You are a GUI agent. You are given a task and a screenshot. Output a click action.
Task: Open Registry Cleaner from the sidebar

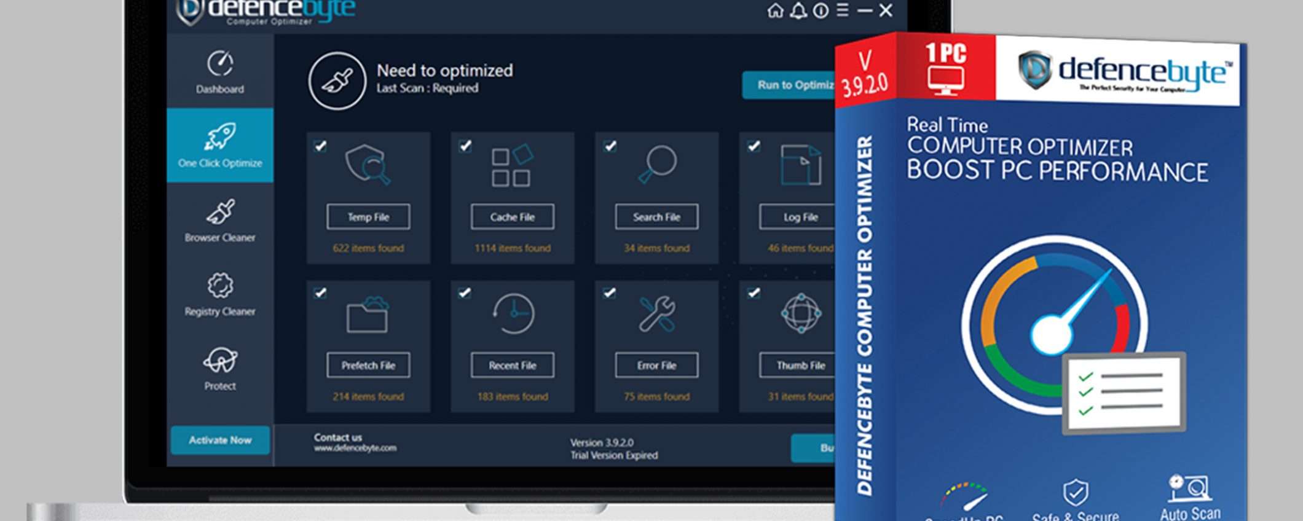pyautogui.click(x=220, y=294)
